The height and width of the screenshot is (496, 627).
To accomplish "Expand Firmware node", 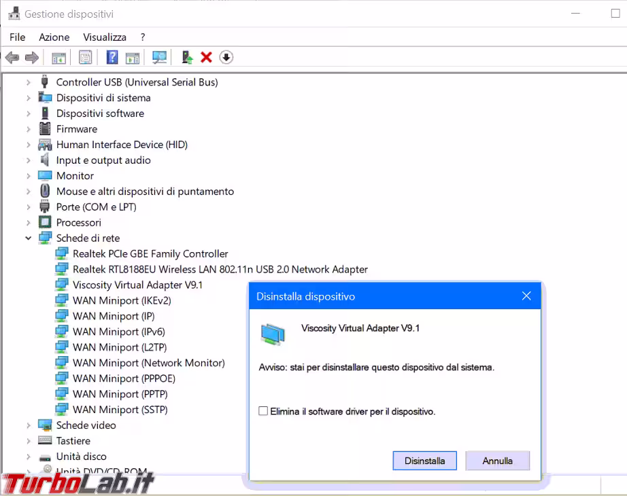I will pyautogui.click(x=28, y=128).
